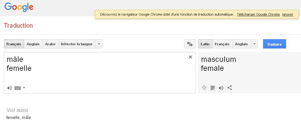Click the Voir aussi heading
The height and width of the screenshot is (125, 301).
[17, 110]
